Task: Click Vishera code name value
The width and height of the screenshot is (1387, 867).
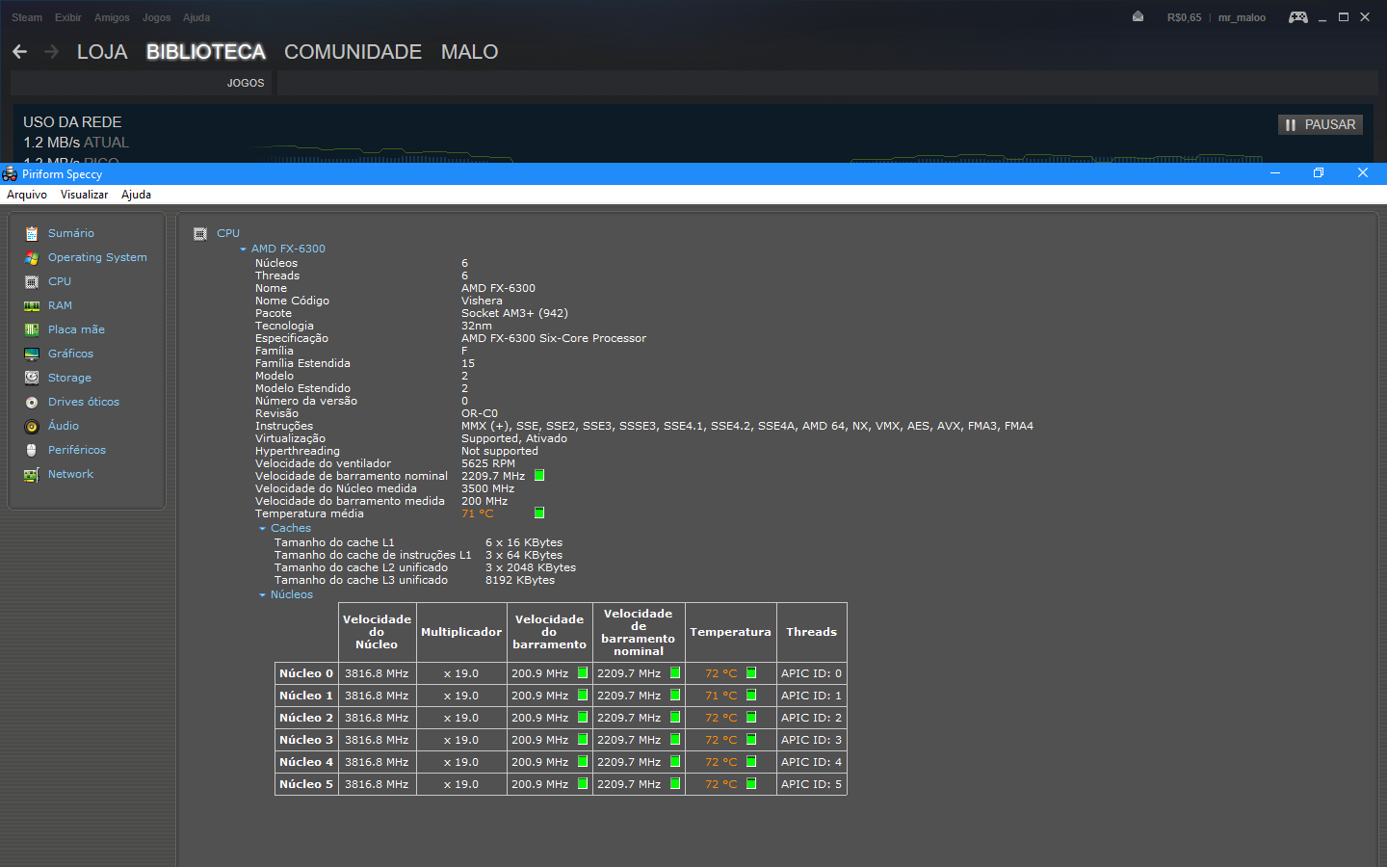Action: [x=482, y=301]
